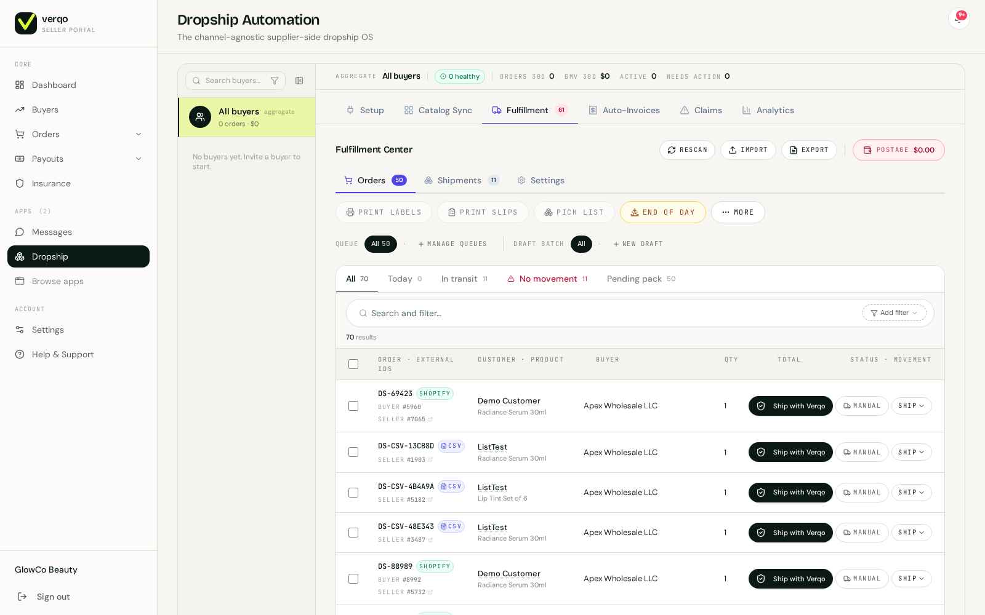Click the Messages chat bubble icon
This screenshot has width=985, height=615.
[x=20, y=232]
